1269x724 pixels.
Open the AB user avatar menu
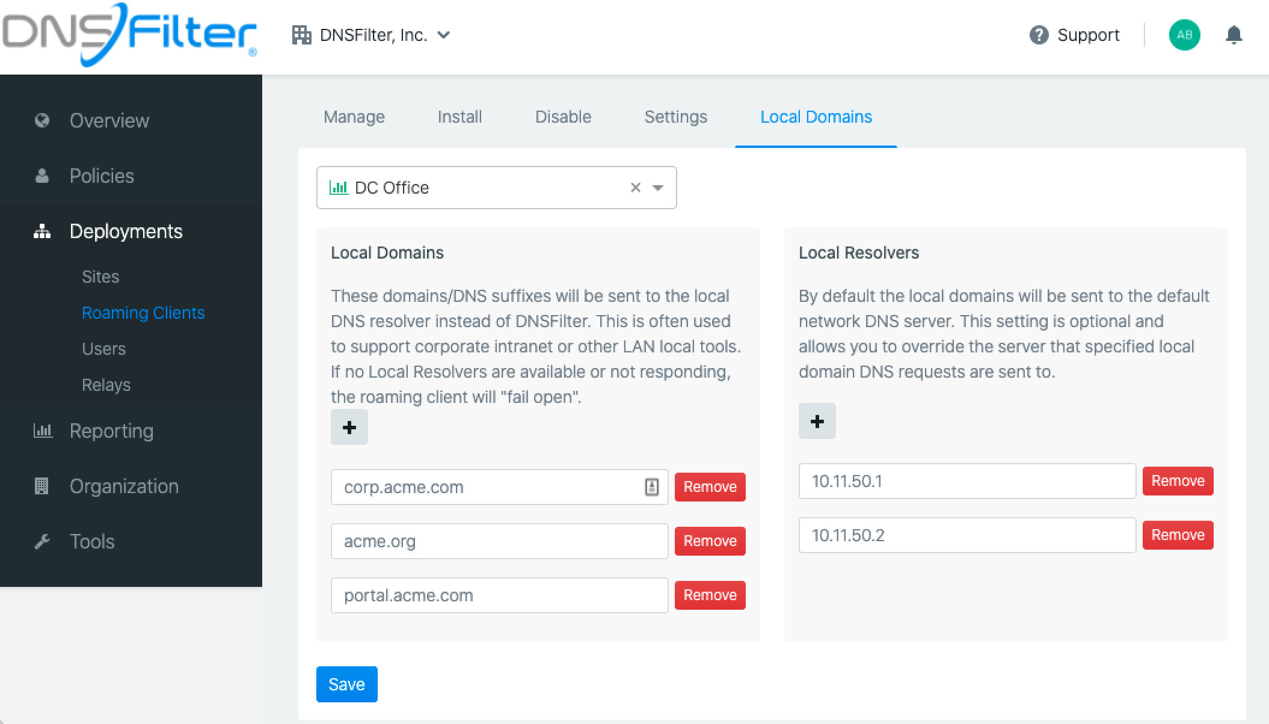tap(1184, 35)
